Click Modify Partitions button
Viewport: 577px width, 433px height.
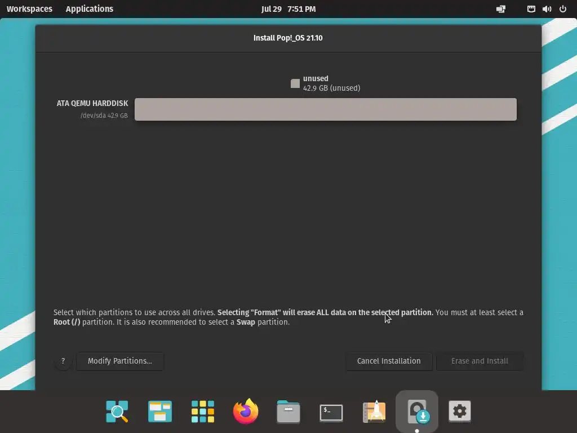120,361
